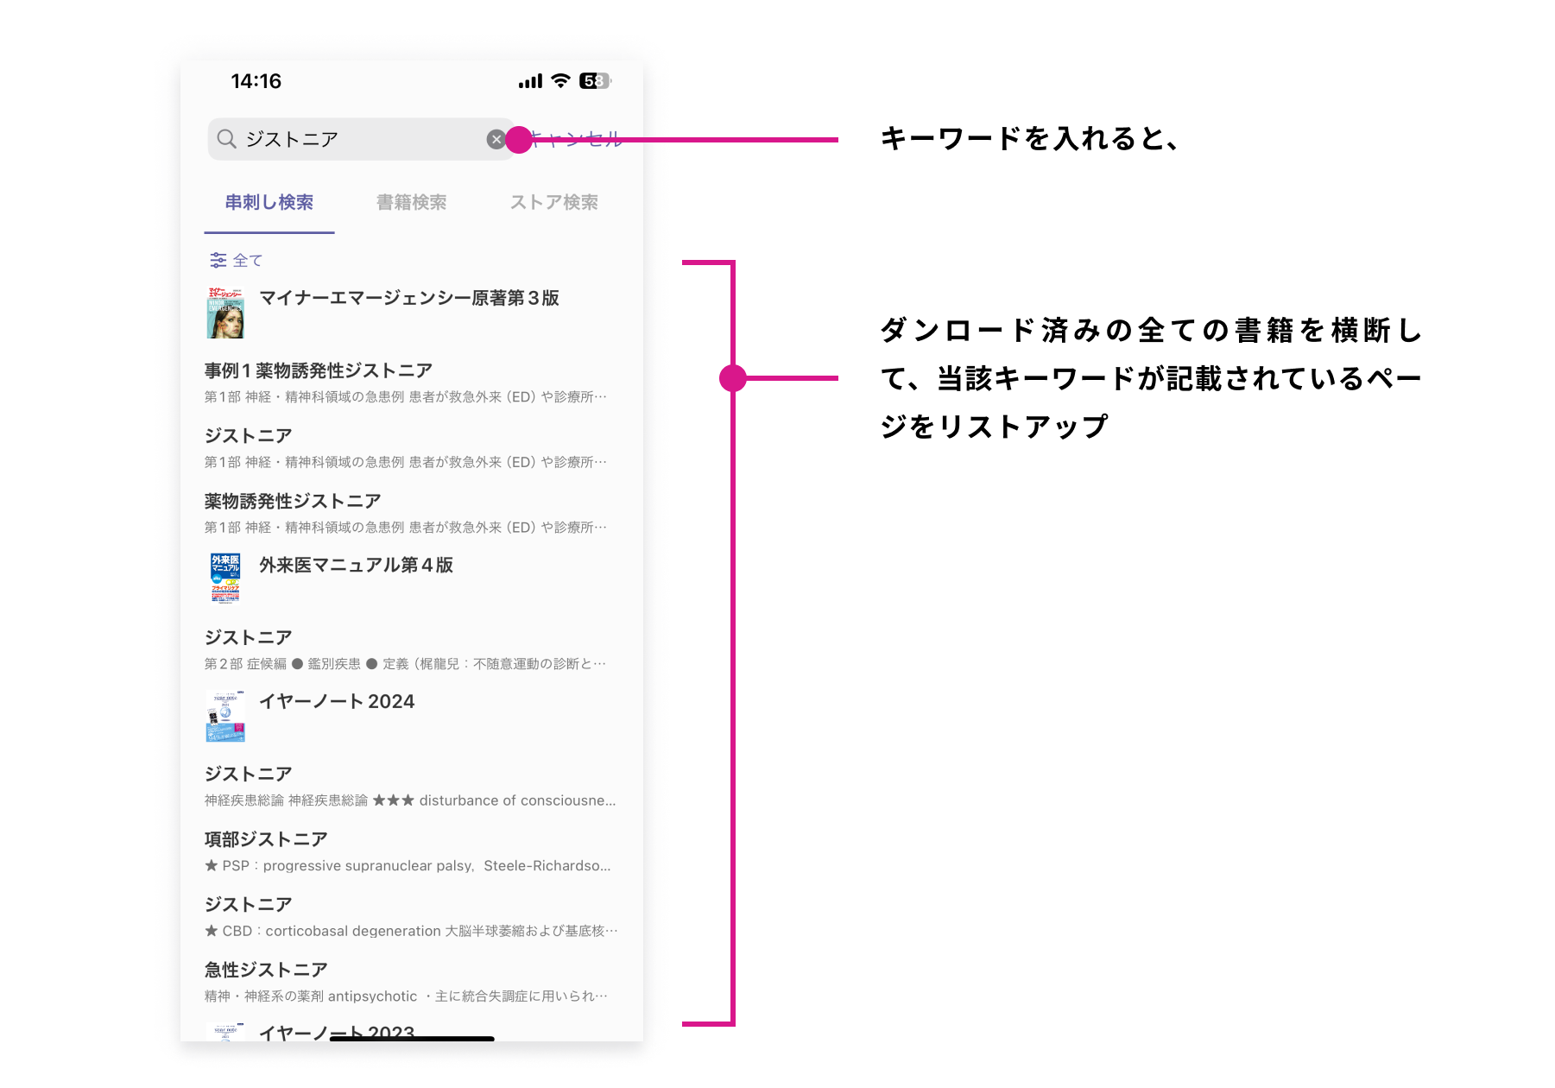Image resolution: width=1555 pixels, height=1088 pixels.
Task: Switch to the 書籍検索 tab
Action: [x=411, y=202]
